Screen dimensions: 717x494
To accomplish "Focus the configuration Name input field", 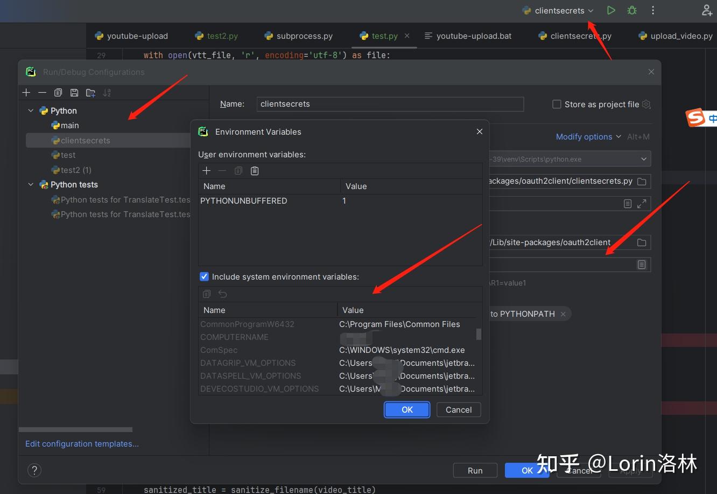I will coord(390,104).
